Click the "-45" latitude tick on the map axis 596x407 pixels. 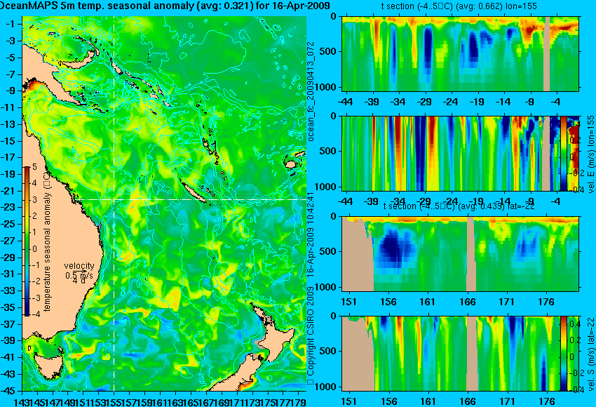tap(8, 391)
